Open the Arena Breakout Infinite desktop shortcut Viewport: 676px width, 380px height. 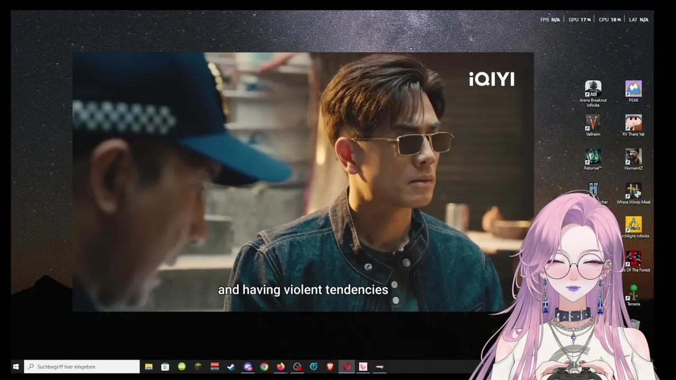pos(593,94)
